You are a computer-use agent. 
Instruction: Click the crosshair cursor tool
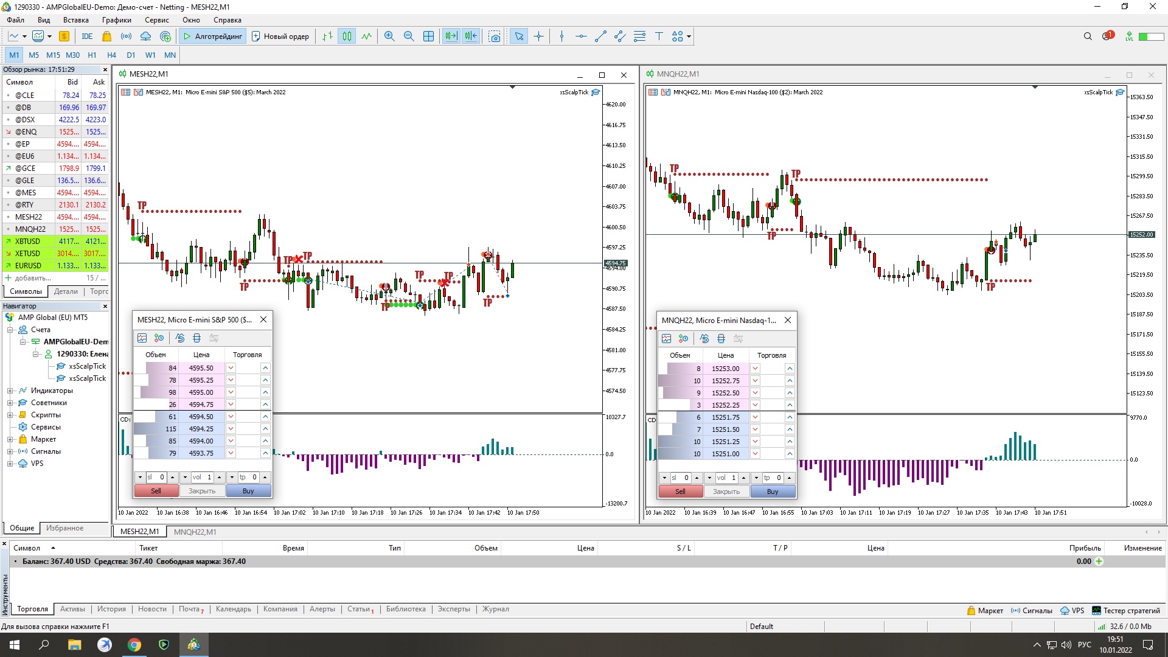tap(538, 36)
